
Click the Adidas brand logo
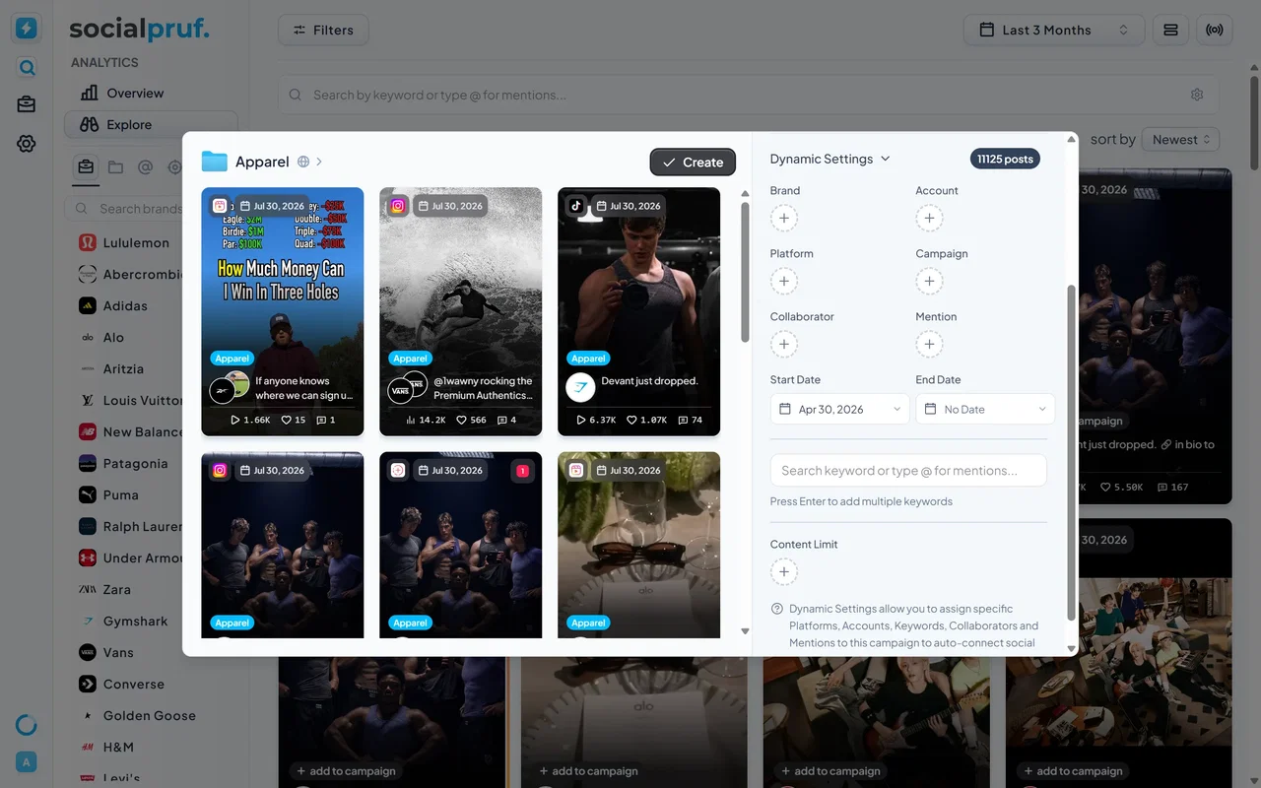tap(87, 305)
